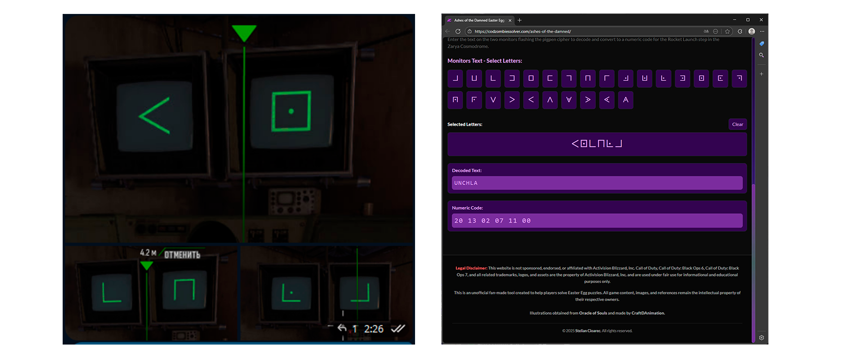Click the 'Selected Letters:' label
The height and width of the screenshot is (358, 855).
(465, 124)
